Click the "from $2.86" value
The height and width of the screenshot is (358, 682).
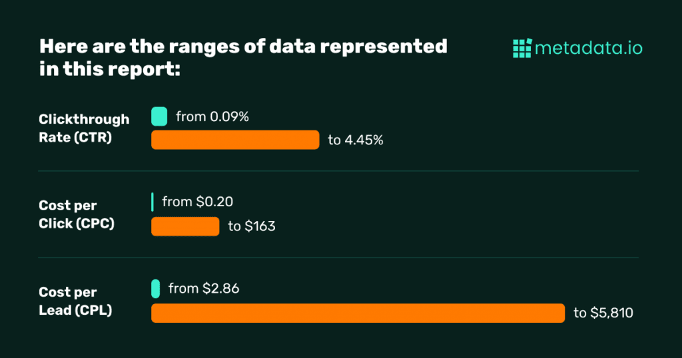point(204,289)
